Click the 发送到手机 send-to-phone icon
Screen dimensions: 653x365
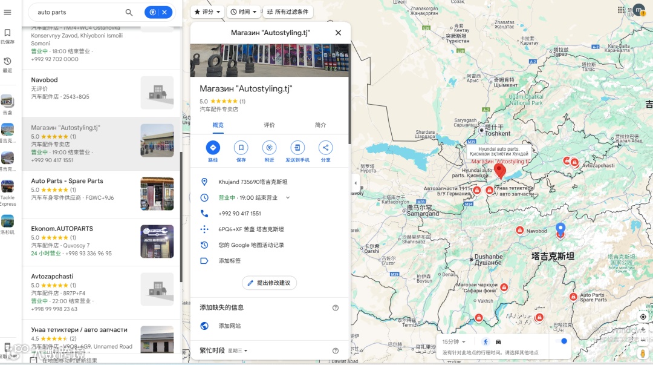point(297,148)
